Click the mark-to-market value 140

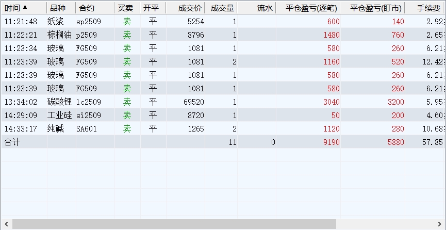point(398,22)
